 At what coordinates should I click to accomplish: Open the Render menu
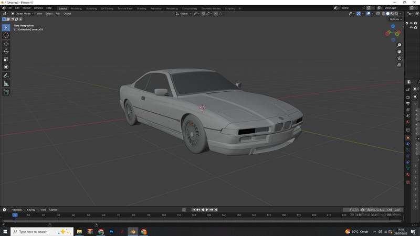[27, 8]
